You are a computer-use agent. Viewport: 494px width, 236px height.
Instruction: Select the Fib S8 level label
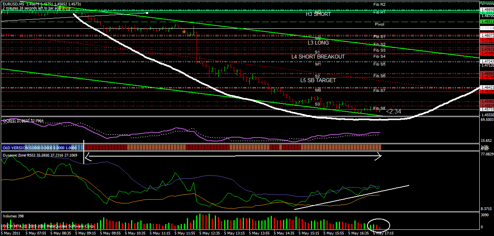coord(379,108)
